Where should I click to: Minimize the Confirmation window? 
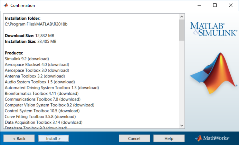point(199,5)
